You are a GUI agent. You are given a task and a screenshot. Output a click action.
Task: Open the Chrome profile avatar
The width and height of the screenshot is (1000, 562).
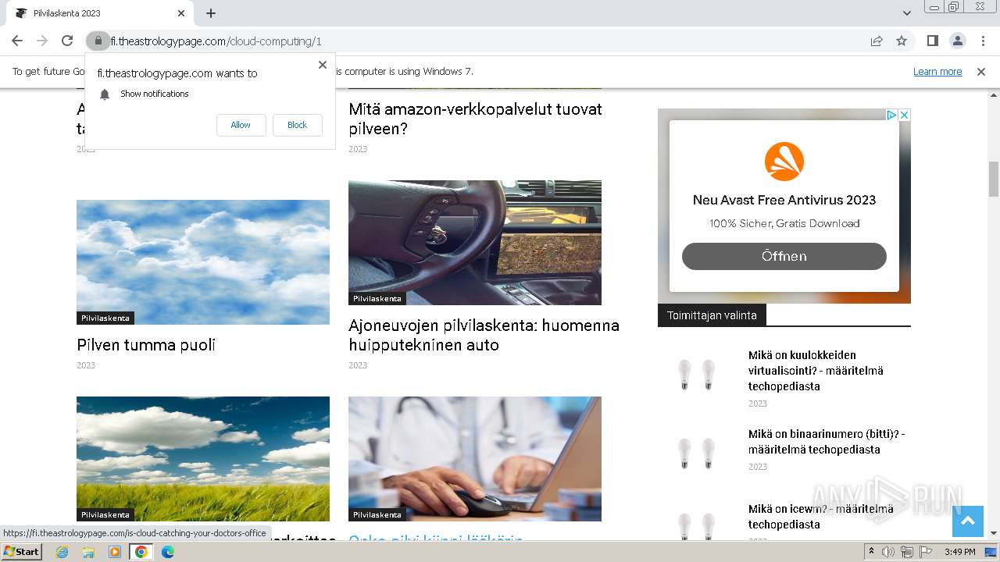pyautogui.click(x=957, y=41)
